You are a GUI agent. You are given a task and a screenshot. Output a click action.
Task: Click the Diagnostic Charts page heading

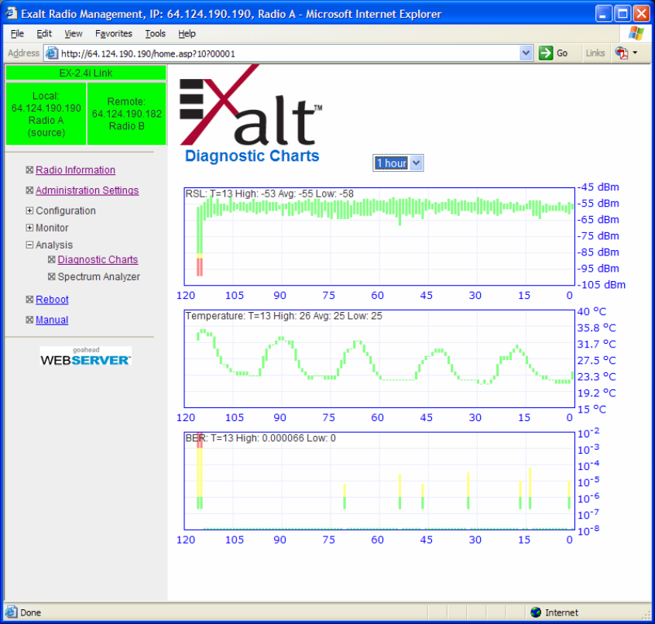252,156
